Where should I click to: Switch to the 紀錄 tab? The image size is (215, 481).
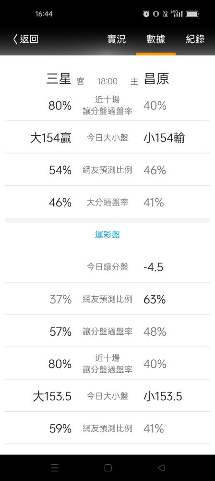pyautogui.click(x=195, y=39)
